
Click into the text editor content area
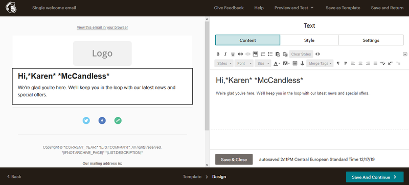click(x=309, y=99)
